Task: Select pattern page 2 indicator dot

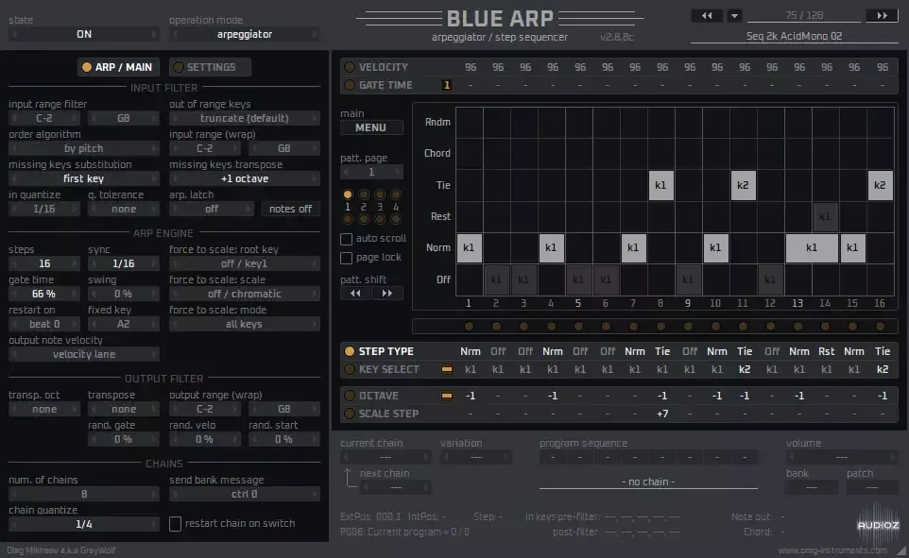Action: coord(364,194)
